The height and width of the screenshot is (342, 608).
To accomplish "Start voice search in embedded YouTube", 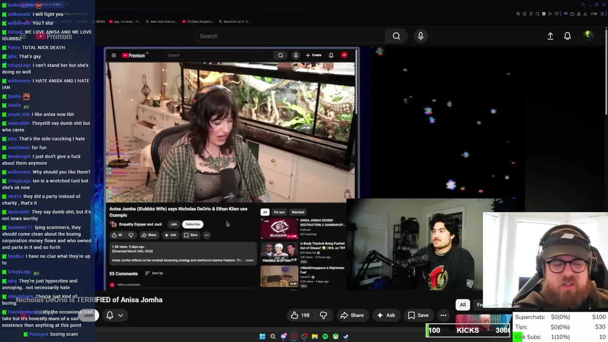I will [295, 55].
